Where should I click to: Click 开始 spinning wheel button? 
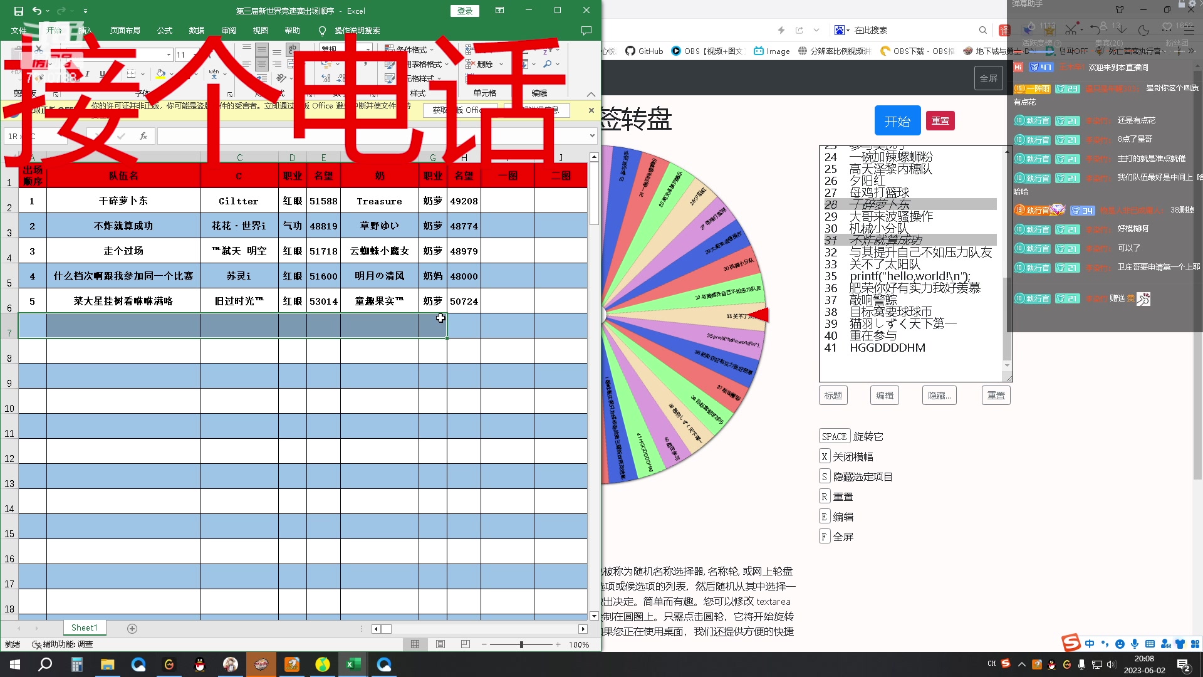(x=897, y=121)
